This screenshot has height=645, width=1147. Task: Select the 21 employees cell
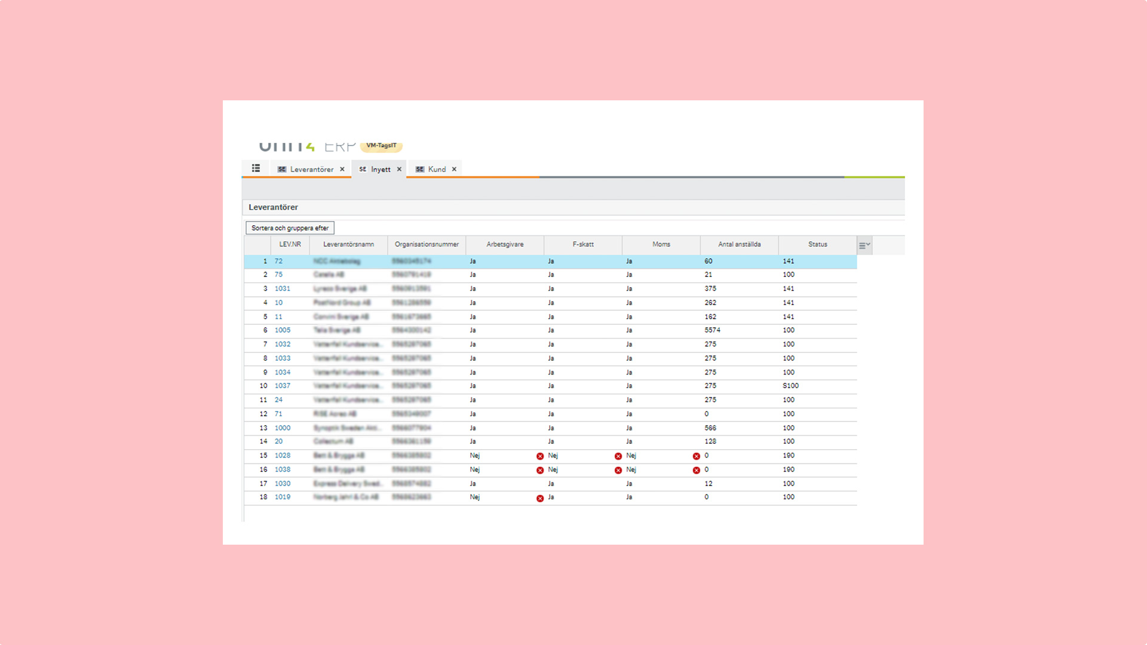[740, 275]
